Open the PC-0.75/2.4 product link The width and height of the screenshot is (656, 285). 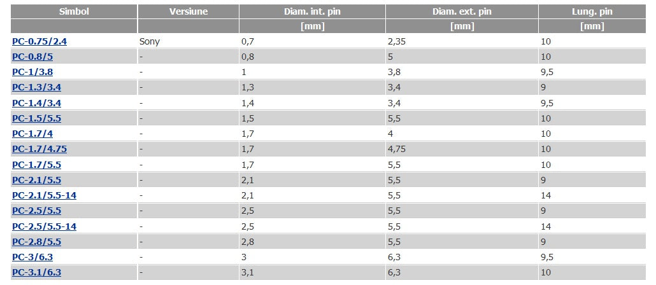[39, 41]
